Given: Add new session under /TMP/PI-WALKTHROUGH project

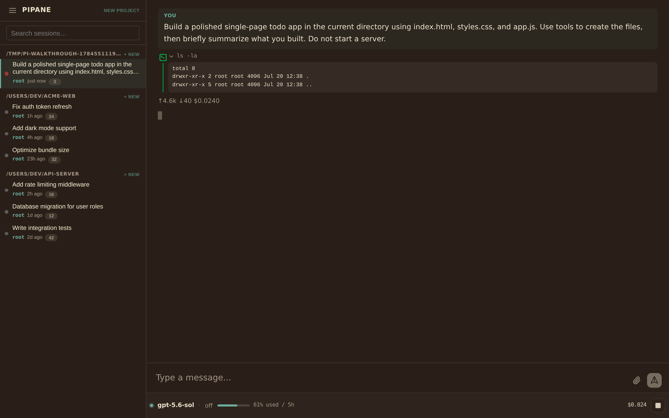Looking at the screenshot, I should pos(132,54).
